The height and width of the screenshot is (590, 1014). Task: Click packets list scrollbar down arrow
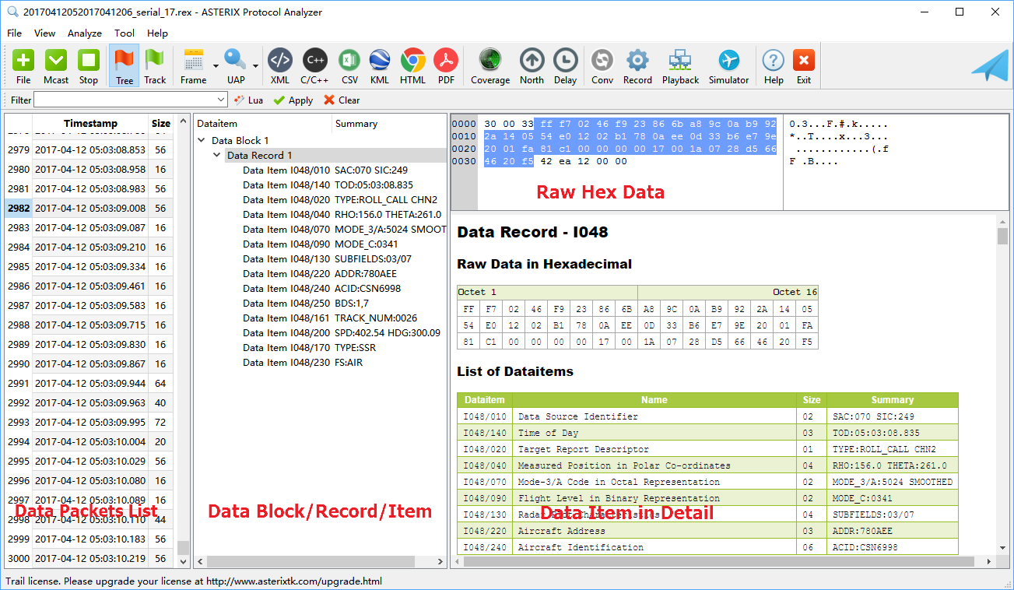[x=183, y=561]
